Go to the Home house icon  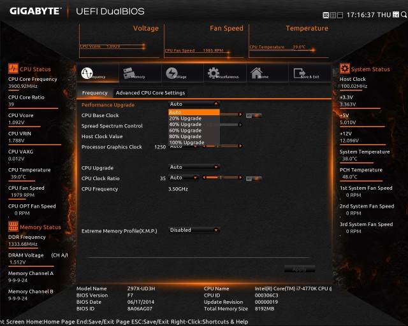pos(268,73)
